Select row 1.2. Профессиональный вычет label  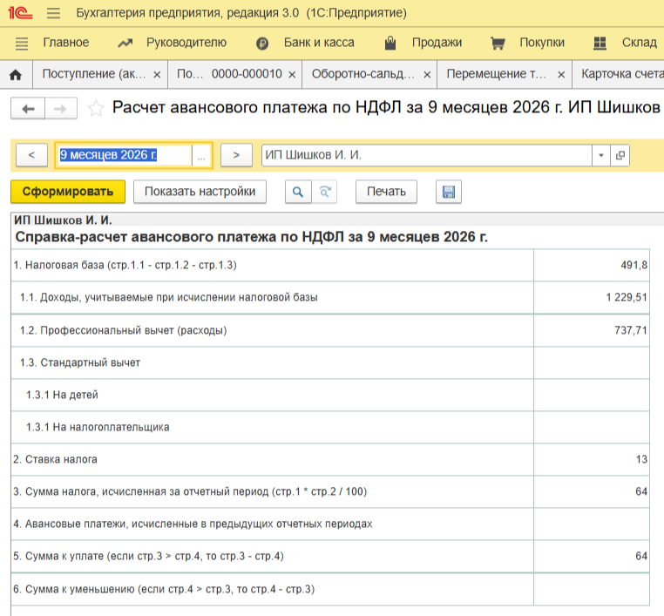(123, 330)
